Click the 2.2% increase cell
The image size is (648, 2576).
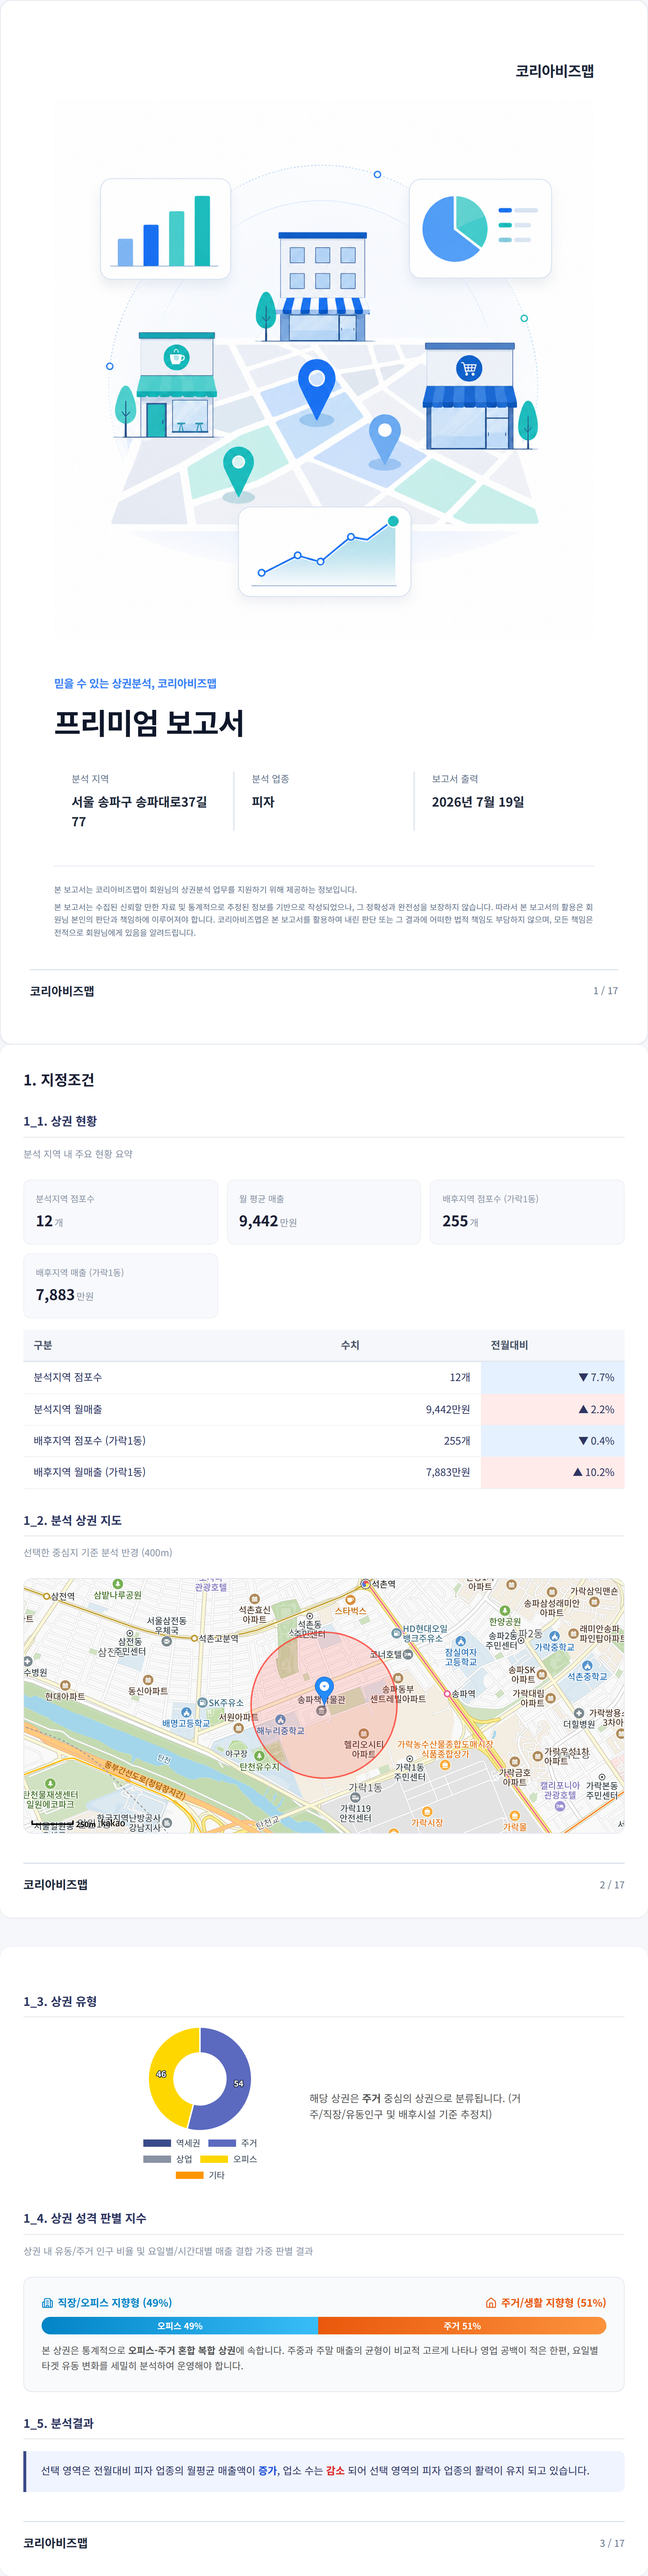point(553,1410)
